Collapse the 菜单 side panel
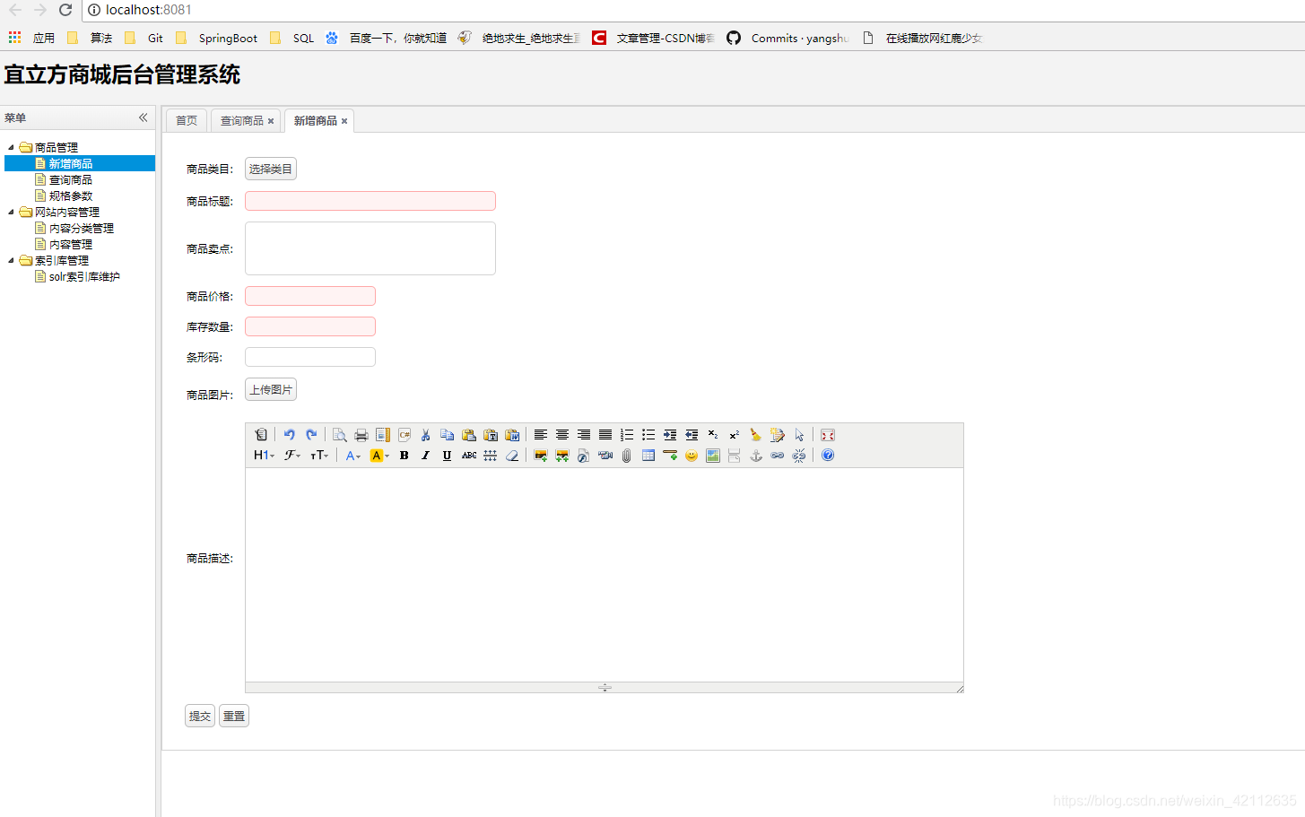Image resolution: width=1305 pixels, height=817 pixels. coord(143,117)
